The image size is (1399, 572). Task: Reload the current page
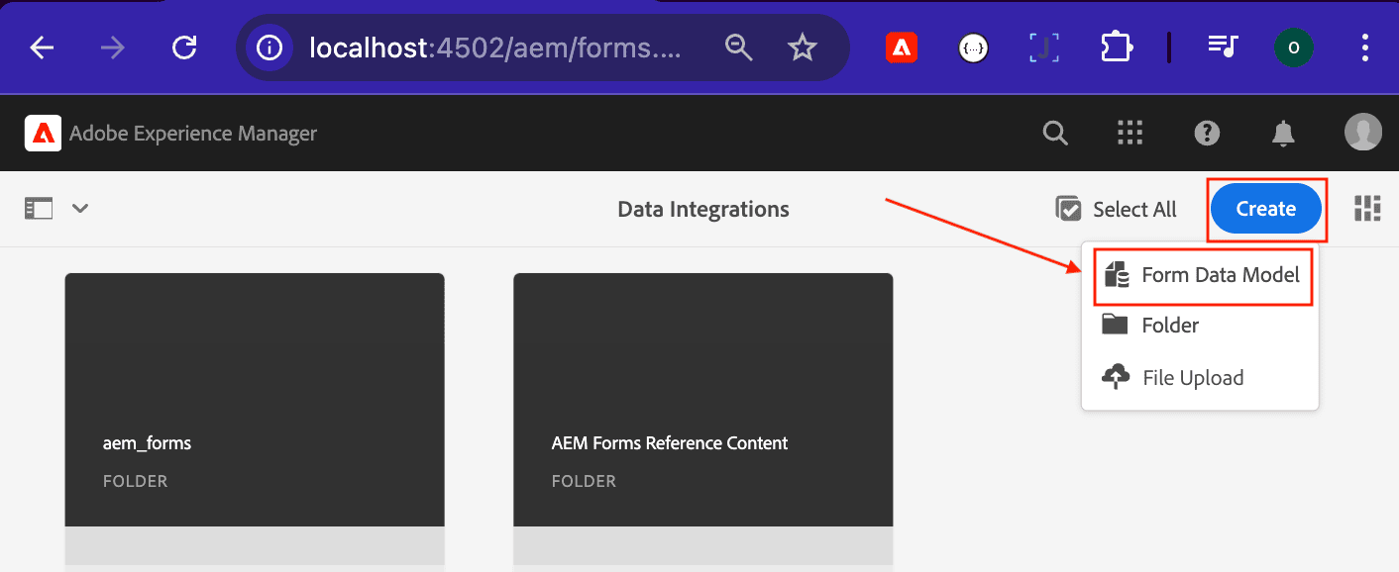tap(184, 48)
